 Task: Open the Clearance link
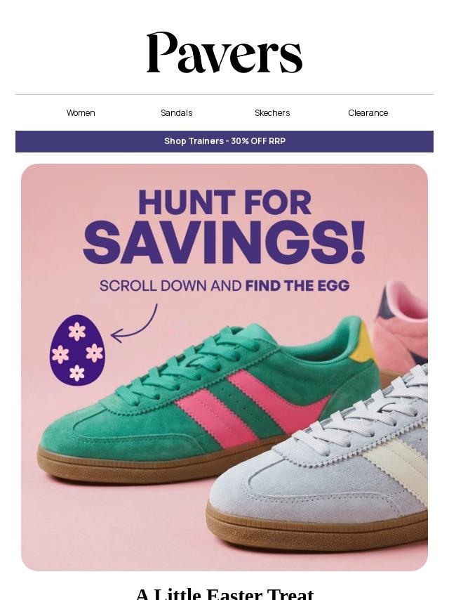(x=368, y=113)
